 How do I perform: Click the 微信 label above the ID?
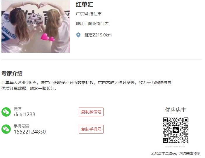[17, 109]
